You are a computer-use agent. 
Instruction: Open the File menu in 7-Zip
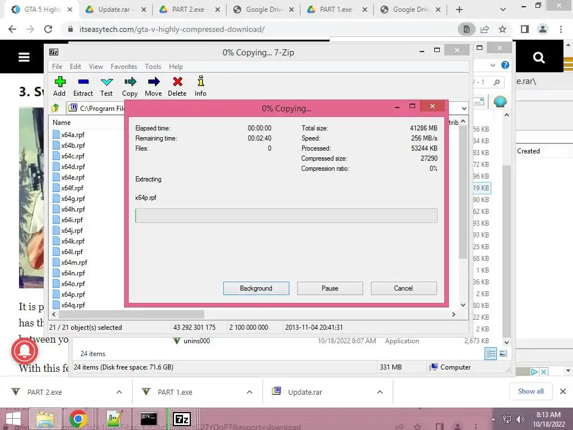click(x=57, y=67)
